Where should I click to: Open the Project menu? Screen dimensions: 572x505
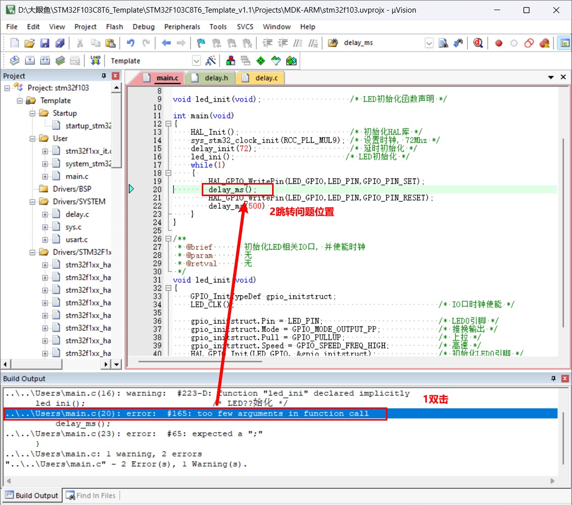coord(85,27)
